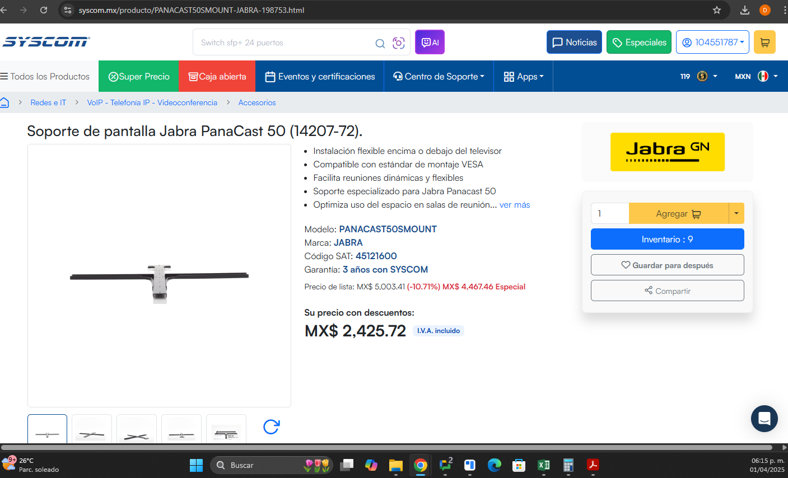Click the home breadcrumb icon
Screen dimensions: 788x478
click(4, 102)
